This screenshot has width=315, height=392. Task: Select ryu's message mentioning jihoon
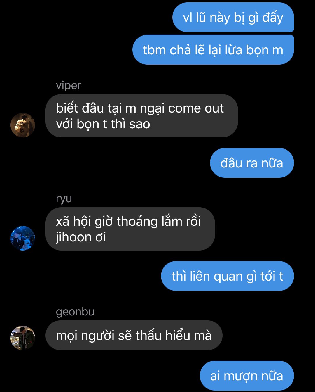(x=130, y=229)
